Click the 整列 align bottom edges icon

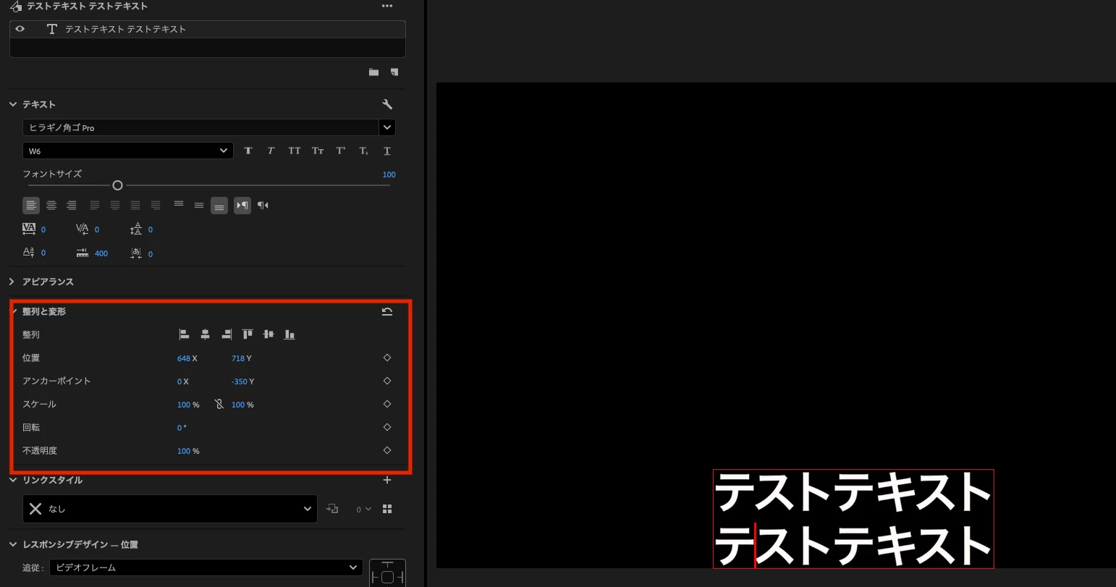pos(289,334)
